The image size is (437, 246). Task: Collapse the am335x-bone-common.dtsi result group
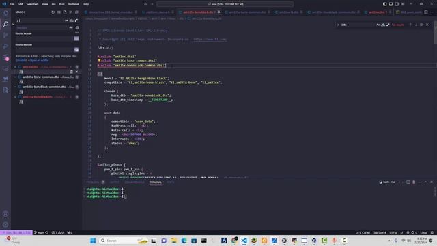(15, 77)
